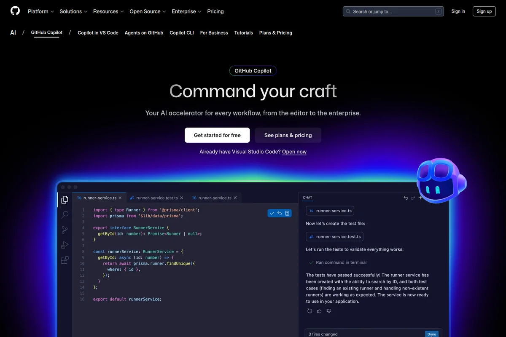Retry the Copilot response with the refresh icon
The height and width of the screenshot is (337, 506).
pyautogui.click(x=310, y=311)
